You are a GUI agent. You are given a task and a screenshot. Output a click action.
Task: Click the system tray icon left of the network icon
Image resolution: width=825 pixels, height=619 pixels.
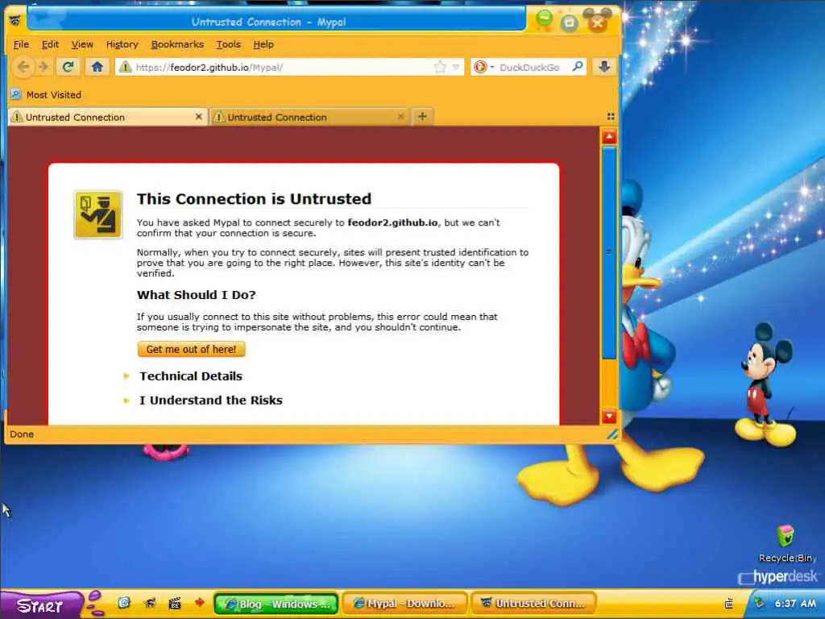728,603
